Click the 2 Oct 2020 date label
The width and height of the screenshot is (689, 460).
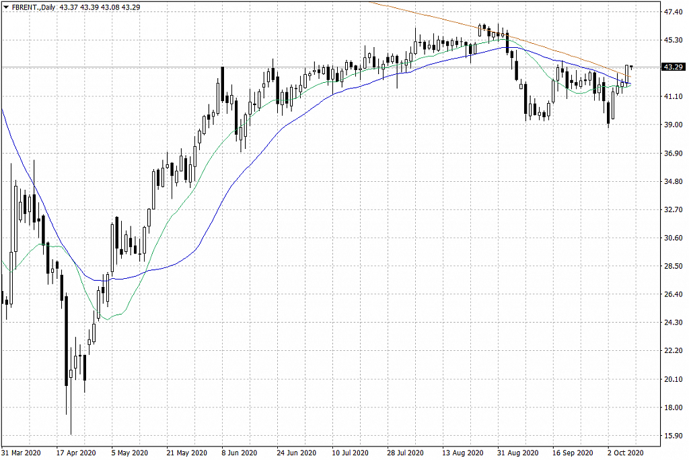point(626,453)
